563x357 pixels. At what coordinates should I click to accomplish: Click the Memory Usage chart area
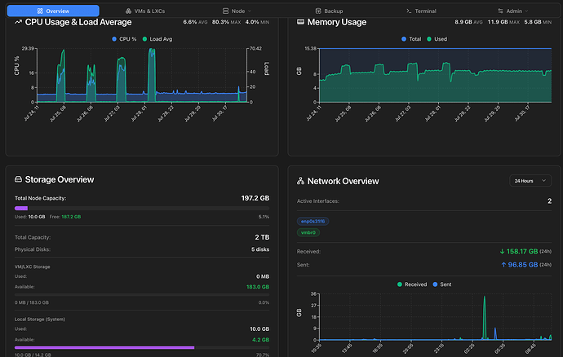[x=436, y=75]
